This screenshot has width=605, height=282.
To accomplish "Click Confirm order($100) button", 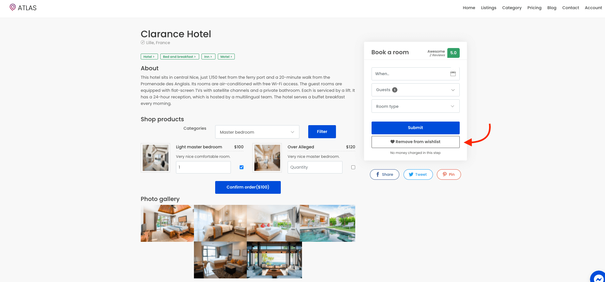I will click(x=248, y=187).
